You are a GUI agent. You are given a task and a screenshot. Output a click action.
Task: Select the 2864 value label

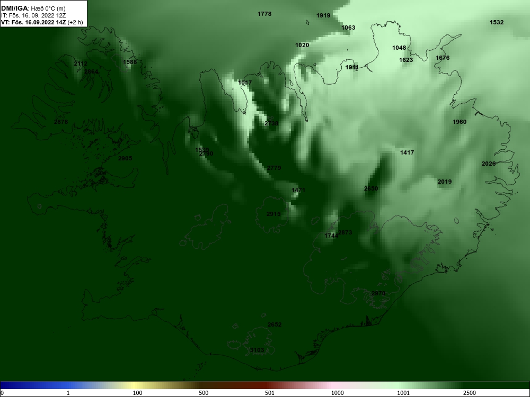point(91,71)
